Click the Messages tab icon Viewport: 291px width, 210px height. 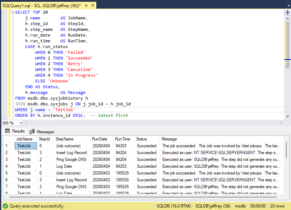pos(32,132)
